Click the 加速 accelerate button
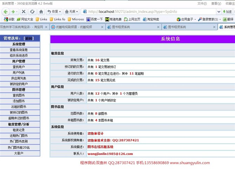The height and width of the screenshot is (169, 235). [x=228, y=12]
